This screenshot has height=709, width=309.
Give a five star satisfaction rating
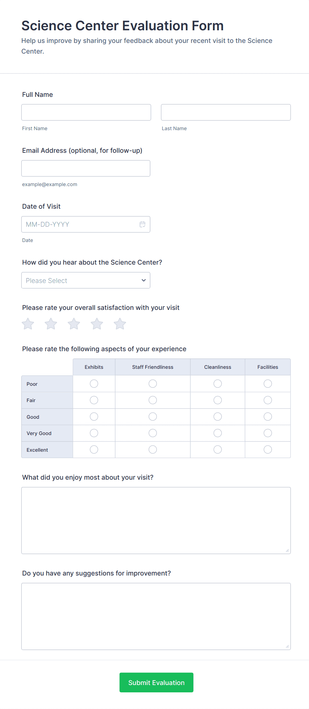[x=120, y=324]
